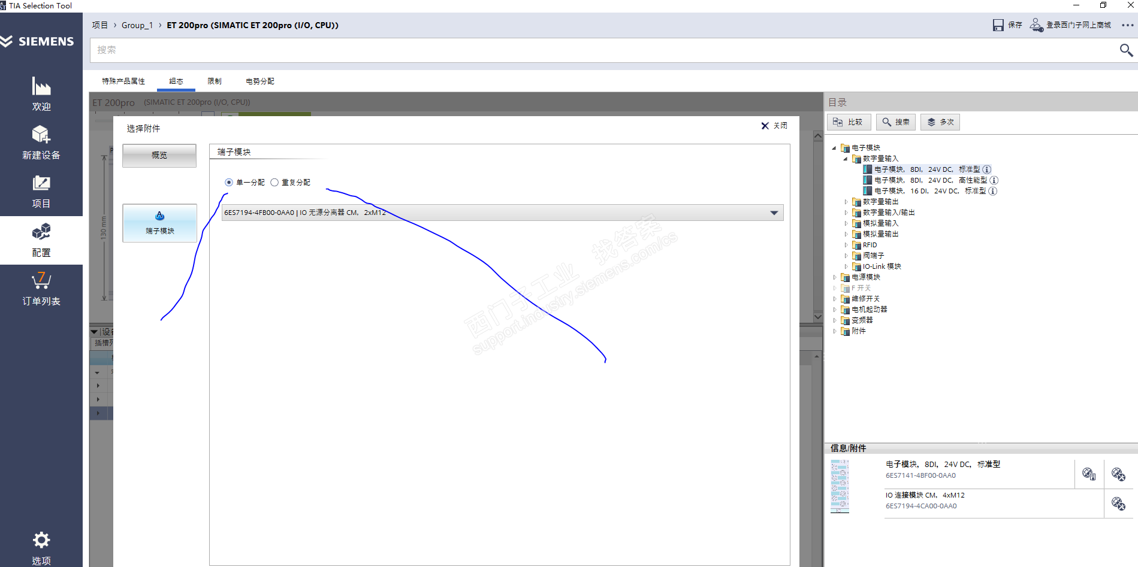The width and height of the screenshot is (1138, 567).
Task: Click the 项目 breadcrumb item
Action: click(100, 25)
